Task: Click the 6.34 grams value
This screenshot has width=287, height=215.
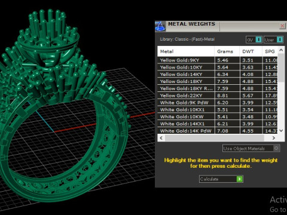Action: (222, 75)
